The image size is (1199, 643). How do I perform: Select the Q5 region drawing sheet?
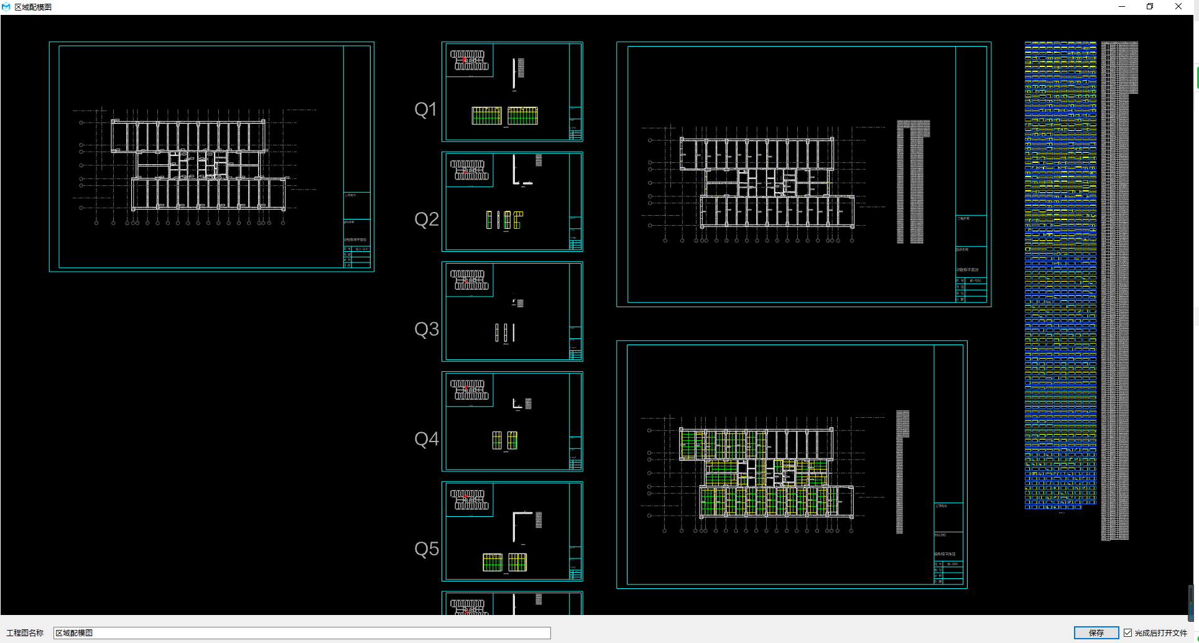(x=512, y=532)
